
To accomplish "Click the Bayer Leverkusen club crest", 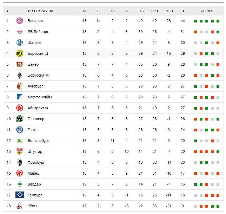I will click(19, 65).
